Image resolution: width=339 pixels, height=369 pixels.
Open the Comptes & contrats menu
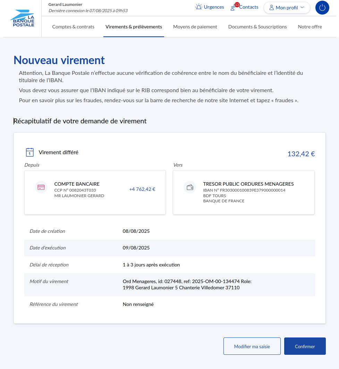coord(73,27)
